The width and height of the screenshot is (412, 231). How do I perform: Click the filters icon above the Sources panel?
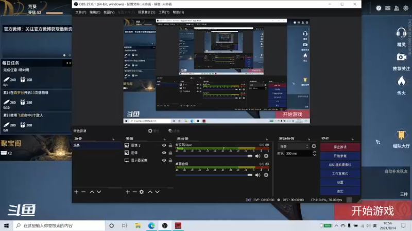pyautogui.click(x=170, y=131)
